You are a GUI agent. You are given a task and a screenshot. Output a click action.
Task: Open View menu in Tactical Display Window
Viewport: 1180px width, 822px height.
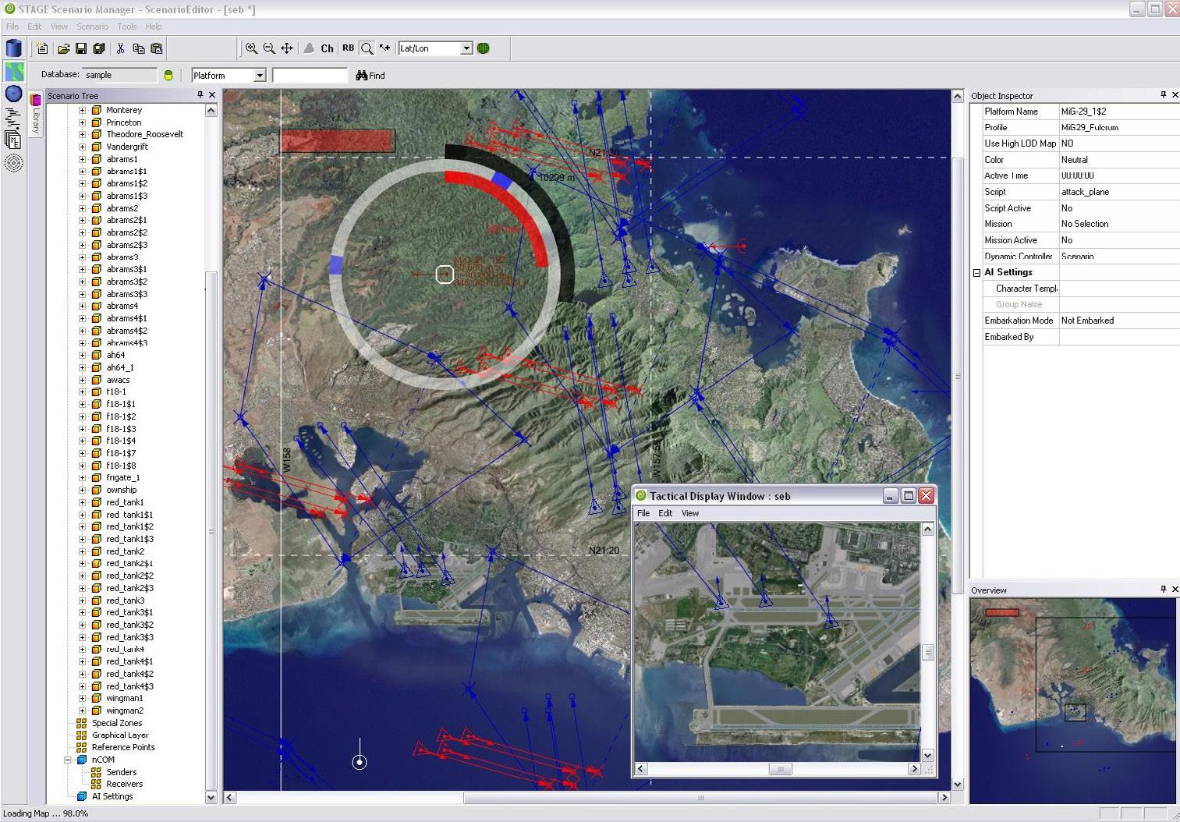tap(689, 513)
